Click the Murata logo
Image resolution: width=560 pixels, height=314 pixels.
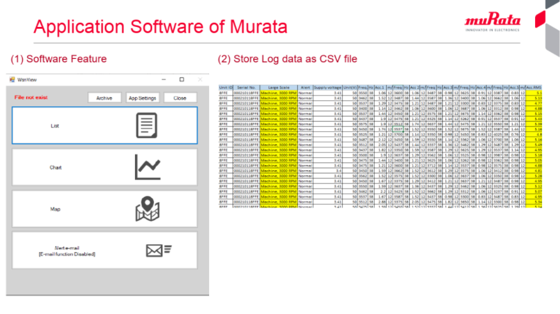492,22
